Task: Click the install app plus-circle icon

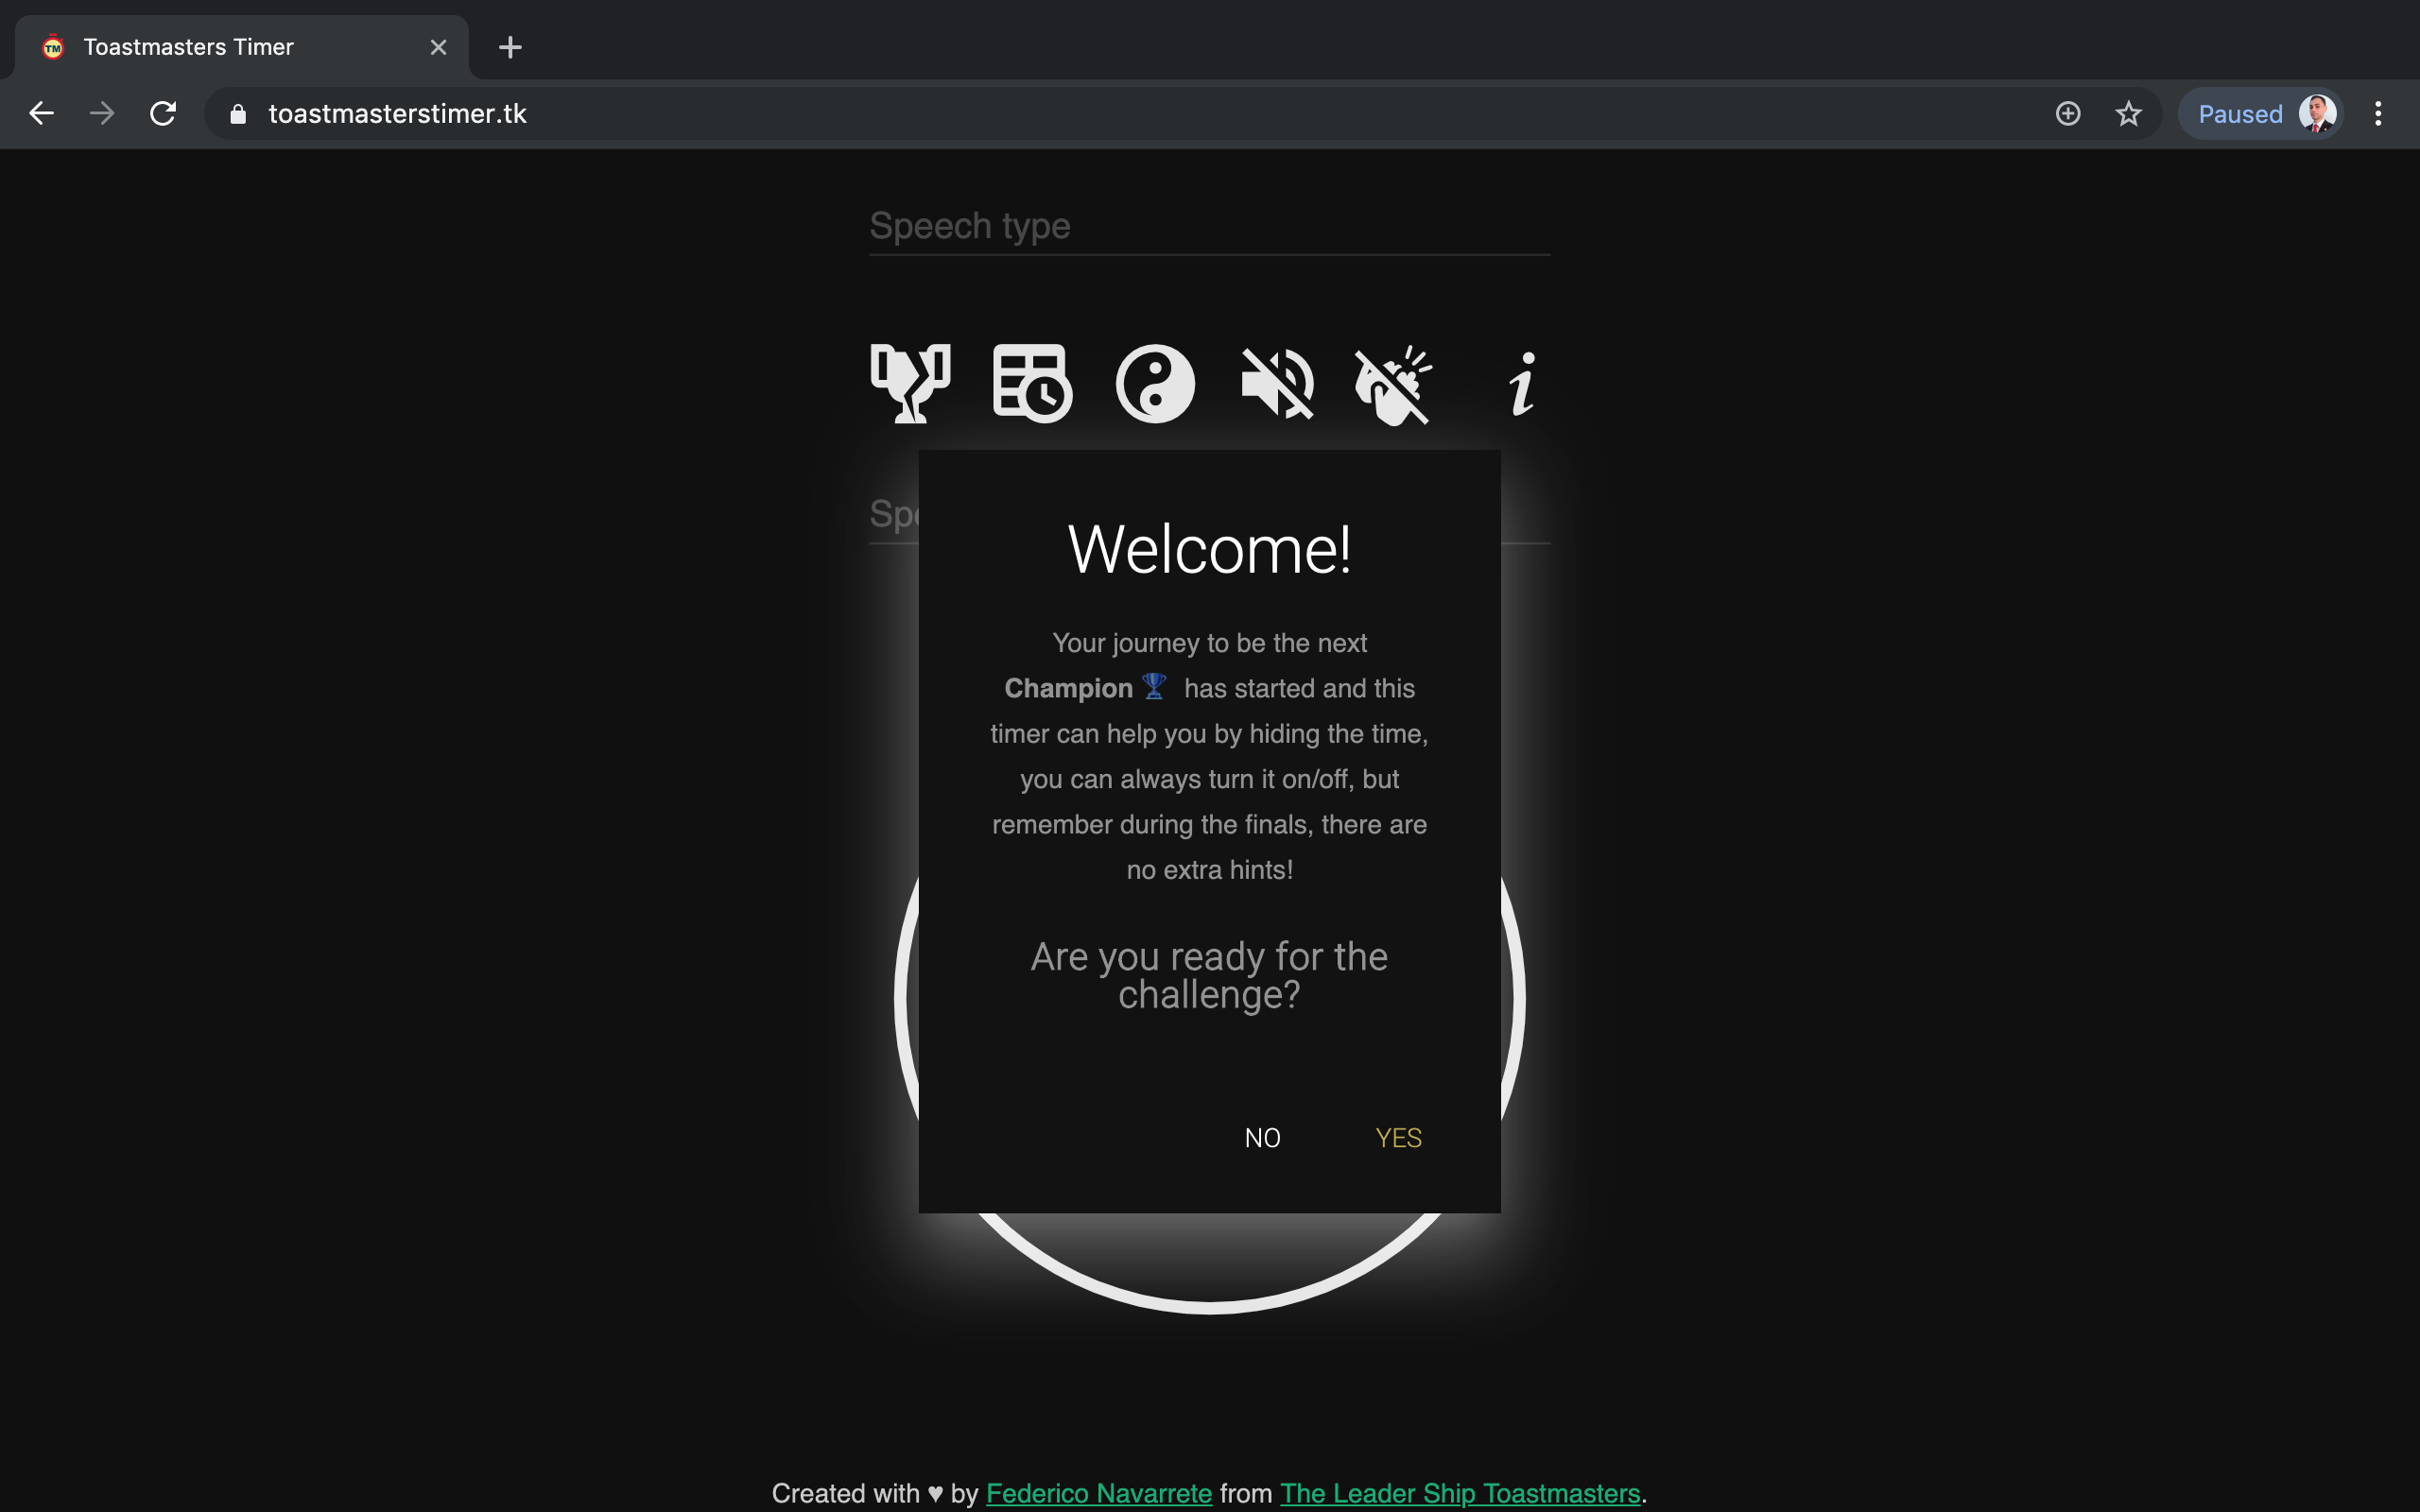Action: click(x=2067, y=113)
